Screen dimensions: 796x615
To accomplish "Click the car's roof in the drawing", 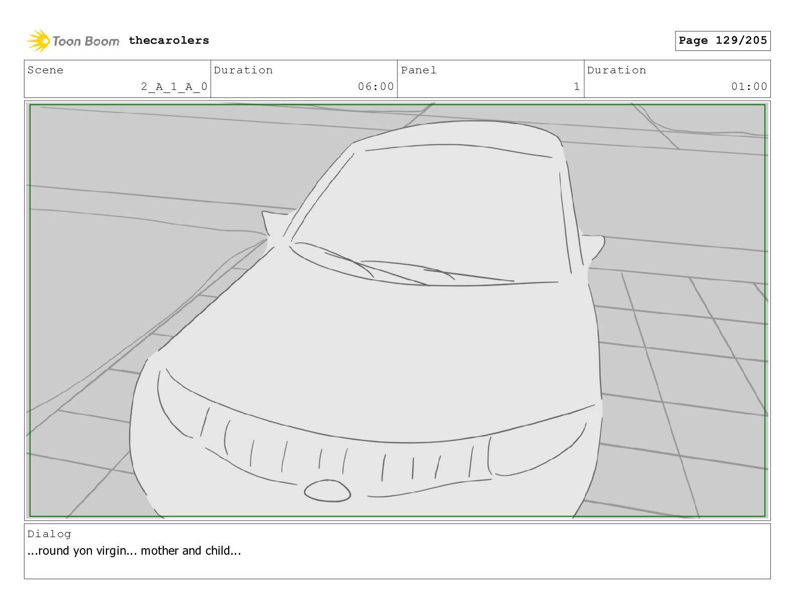I will [x=457, y=133].
